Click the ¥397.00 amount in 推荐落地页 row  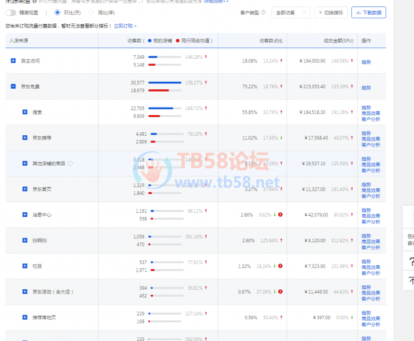pos(322,317)
